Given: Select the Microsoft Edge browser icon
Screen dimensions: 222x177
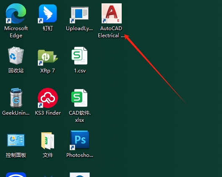Looking at the screenshot, I should tap(16, 13).
